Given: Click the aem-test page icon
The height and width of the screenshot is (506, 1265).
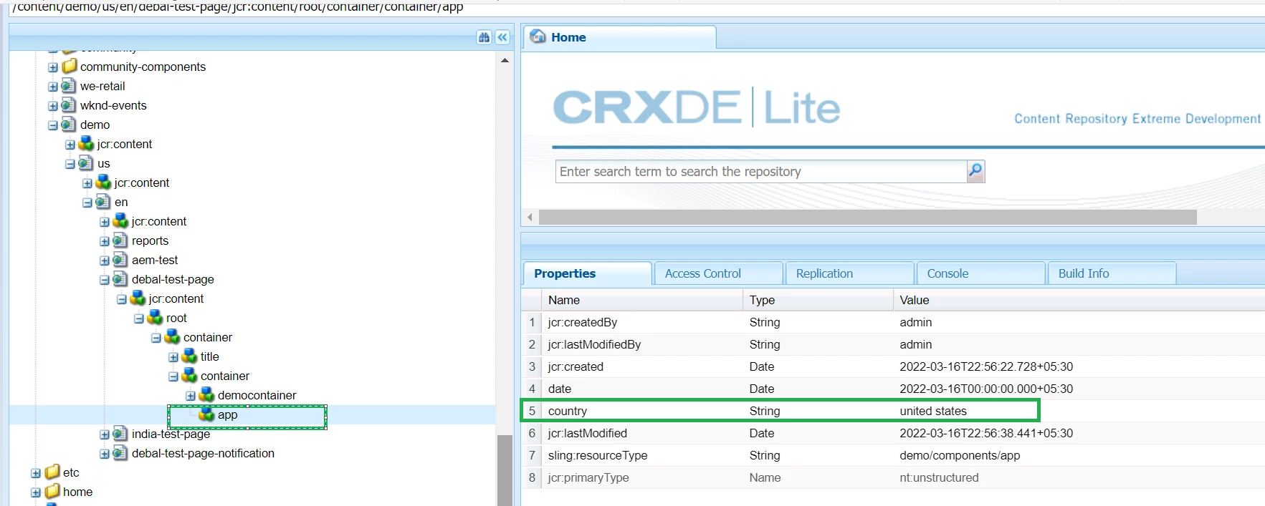Looking at the screenshot, I should (x=120, y=260).
